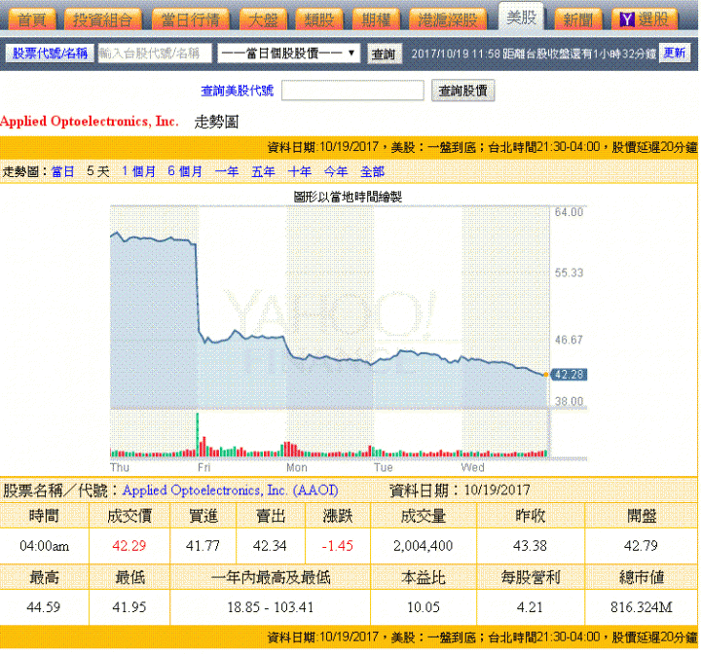Click the 最高 value 44.59
This screenshot has width=701, height=655.
[x=44, y=607]
